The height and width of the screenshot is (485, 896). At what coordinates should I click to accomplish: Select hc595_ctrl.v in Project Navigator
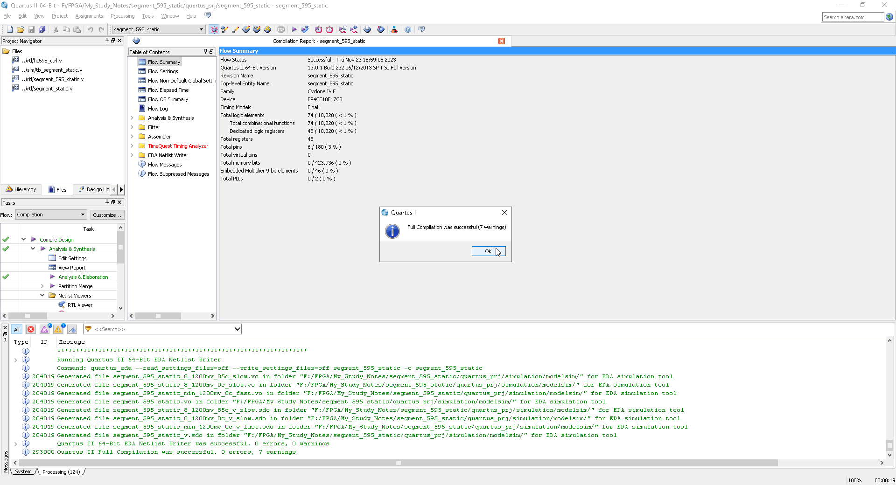coord(42,61)
